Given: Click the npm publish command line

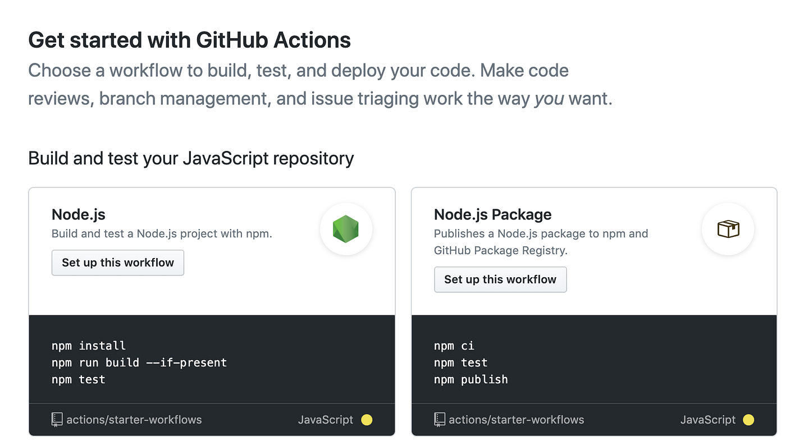Looking at the screenshot, I should (x=470, y=379).
